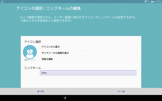
Task: Open 写真を撮影 camera option
Action: coord(90,59)
